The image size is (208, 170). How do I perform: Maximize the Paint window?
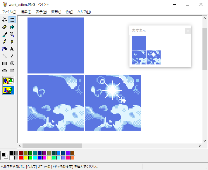(x=188, y=4)
